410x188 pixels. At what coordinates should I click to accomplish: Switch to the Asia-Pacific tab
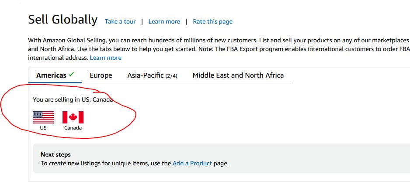pyautogui.click(x=152, y=75)
